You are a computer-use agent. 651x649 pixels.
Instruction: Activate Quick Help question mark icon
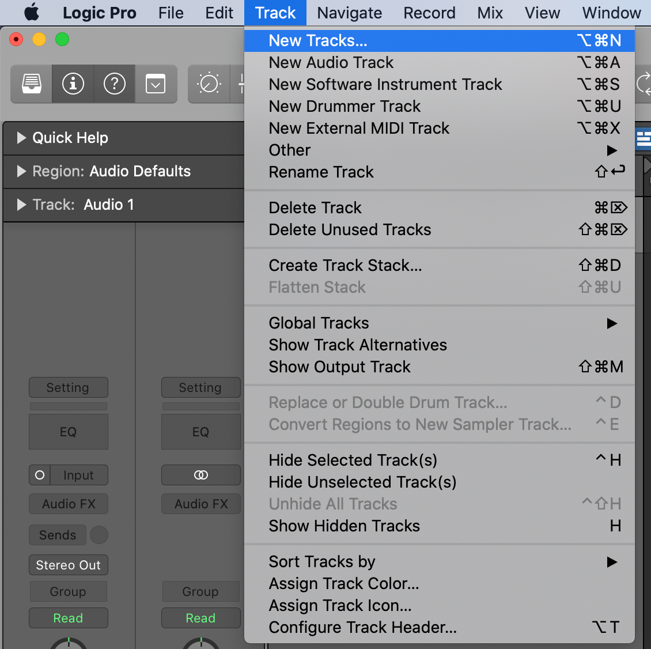click(x=115, y=84)
